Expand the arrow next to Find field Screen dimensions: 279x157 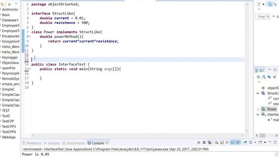tap(273, 17)
